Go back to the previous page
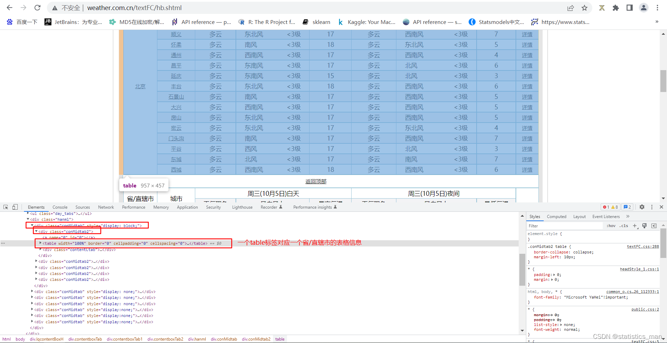The height and width of the screenshot is (343, 667). (x=9, y=8)
